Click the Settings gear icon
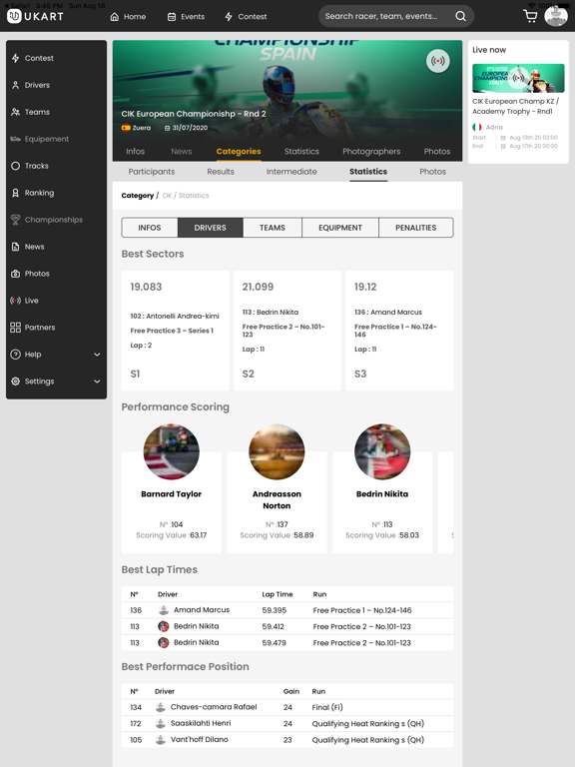This screenshot has width=575, height=767. pyautogui.click(x=16, y=382)
